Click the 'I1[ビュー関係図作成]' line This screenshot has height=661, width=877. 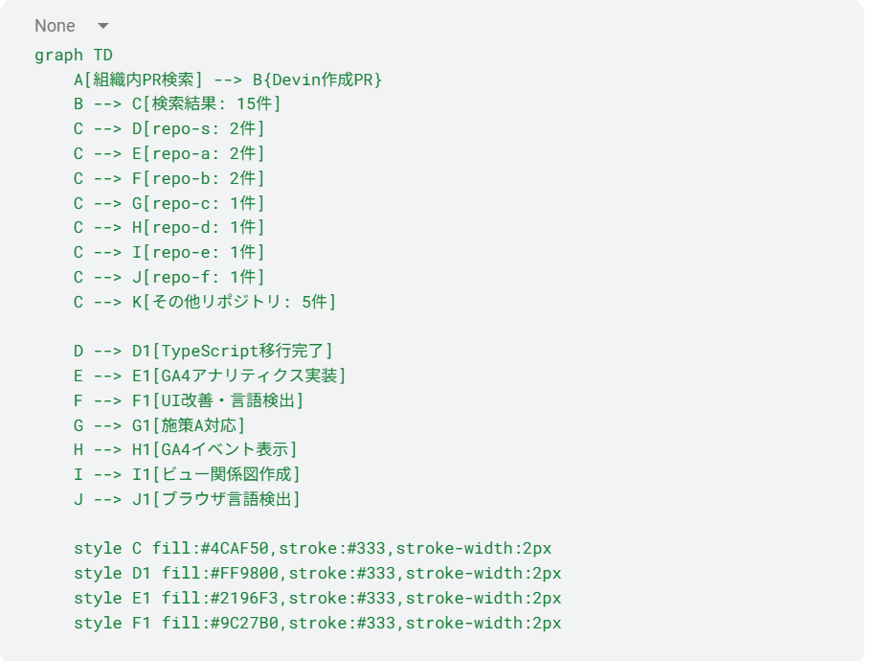187,474
